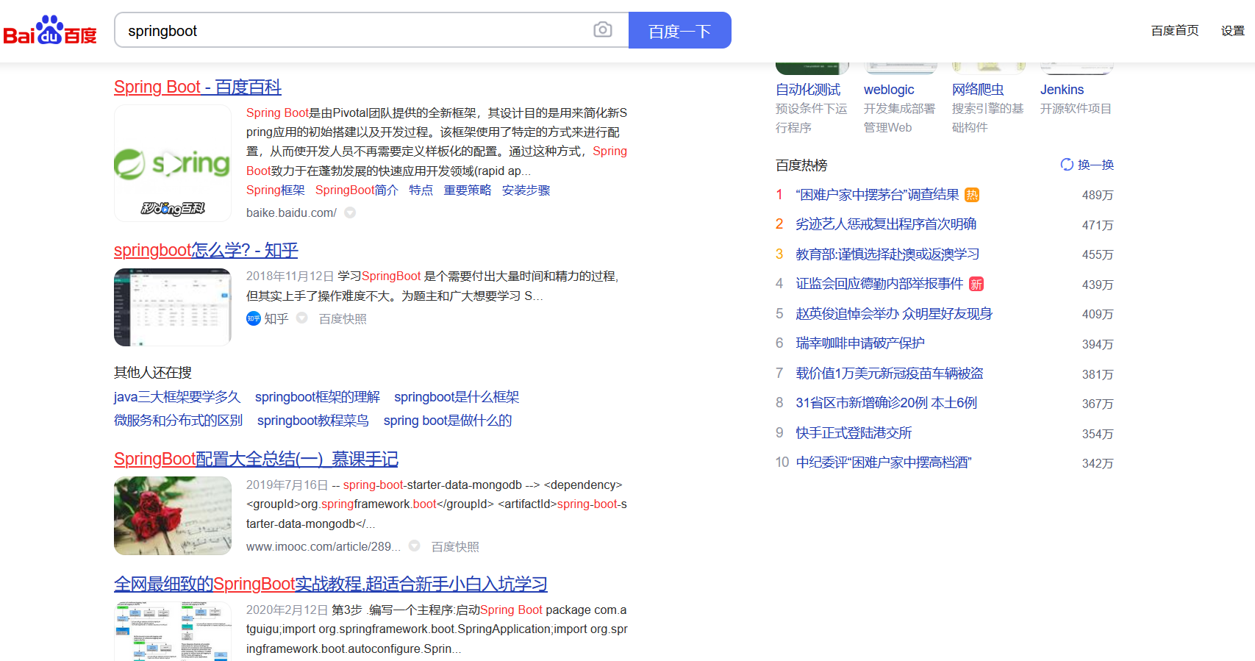Viewport: 1255px width, 661px height.
Task: Open hot item 载价值1万美元新冠疫苗车辆被盗
Action: point(890,374)
